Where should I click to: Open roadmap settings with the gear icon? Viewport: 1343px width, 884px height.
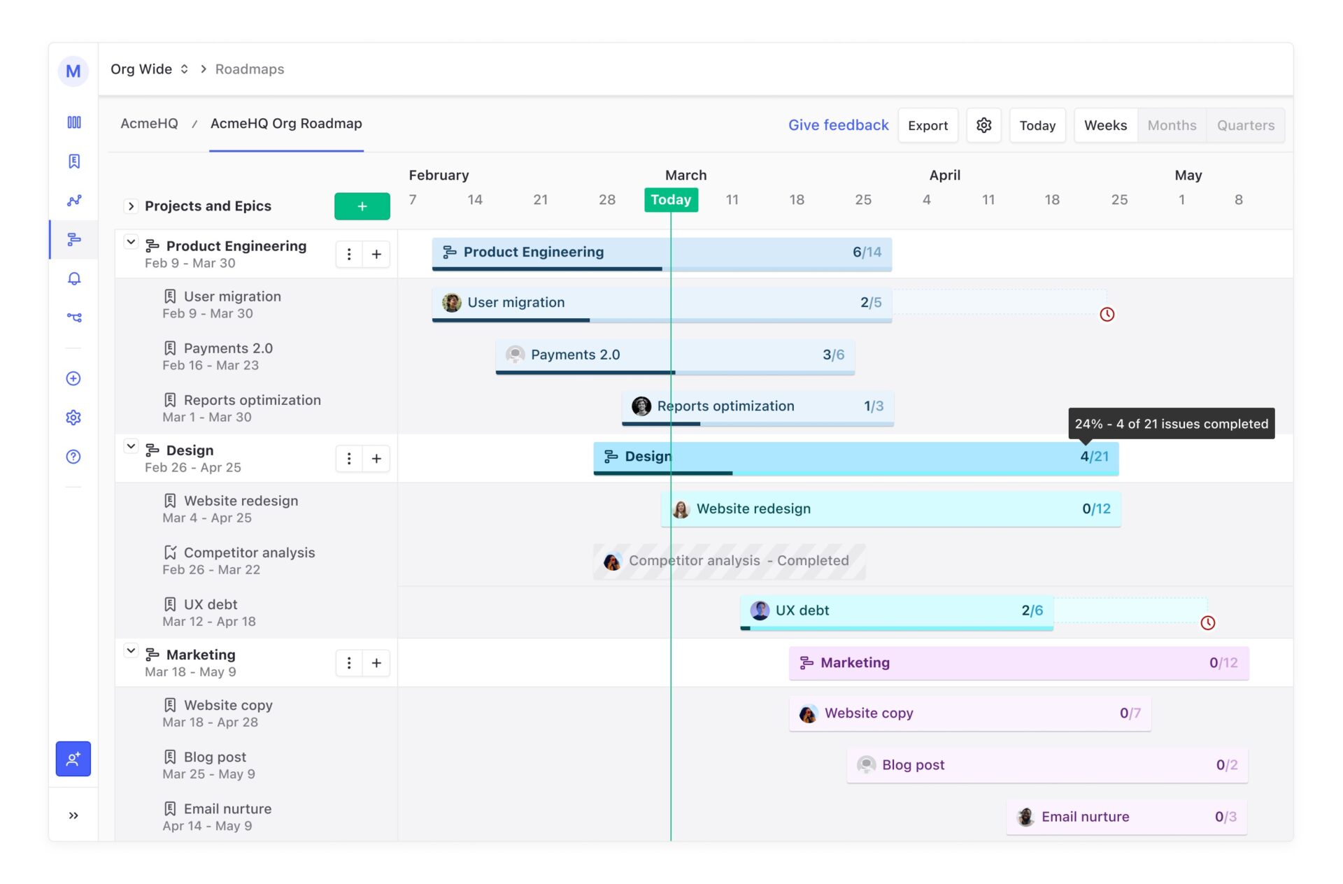pos(983,125)
